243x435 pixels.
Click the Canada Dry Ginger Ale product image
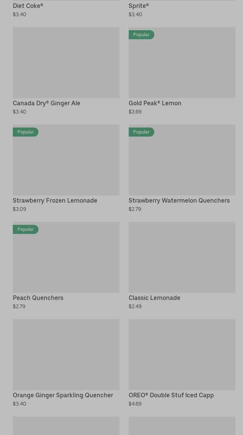click(x=66, y=63)
